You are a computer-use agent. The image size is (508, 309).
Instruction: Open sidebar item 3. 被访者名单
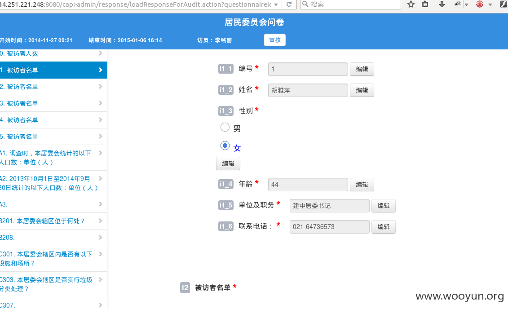[53, 103]
